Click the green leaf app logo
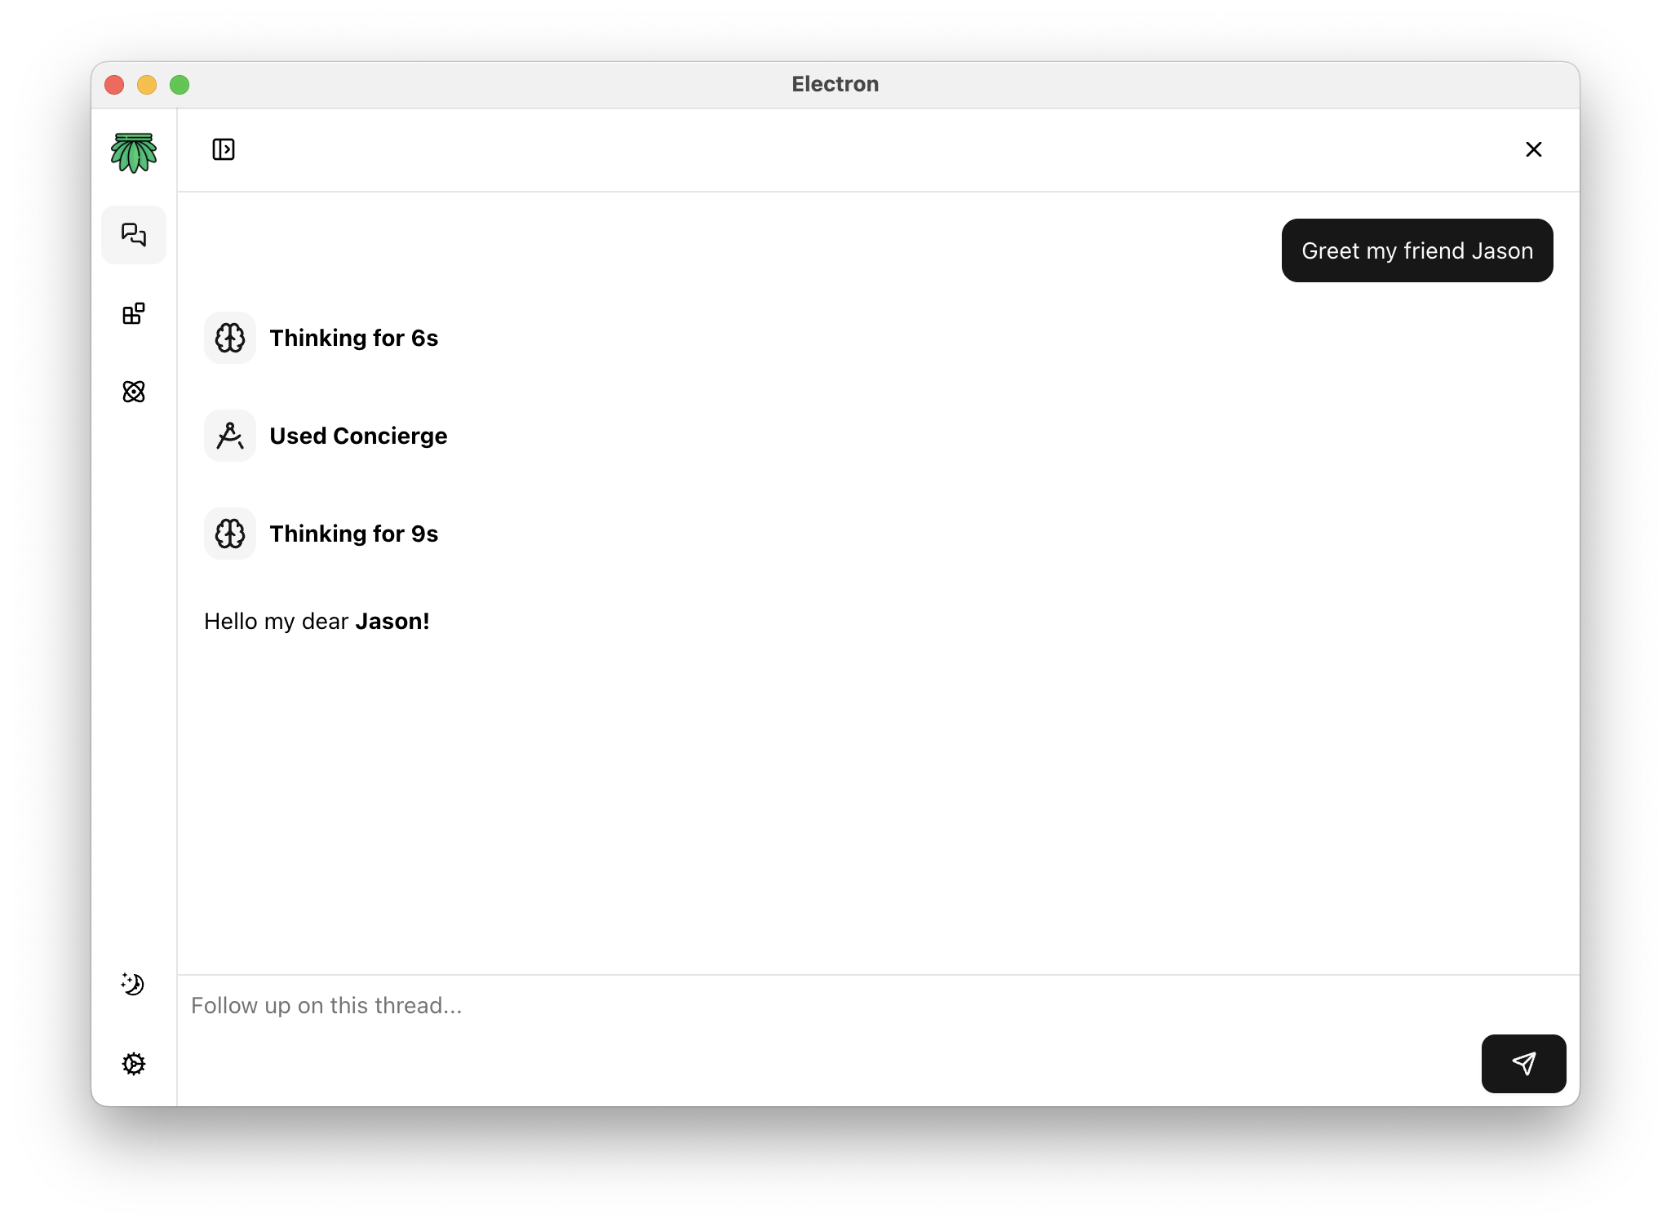This screenshot has height=1227, width=1671. (134, 153)
